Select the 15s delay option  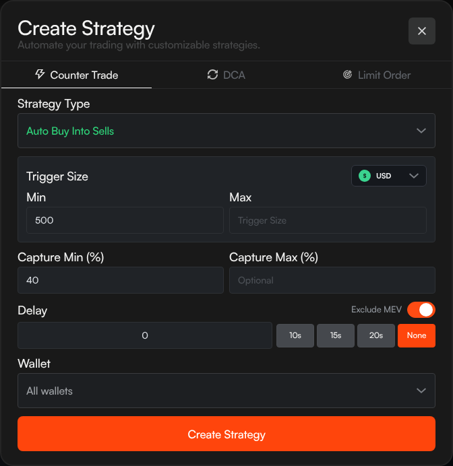click(336, 335)
